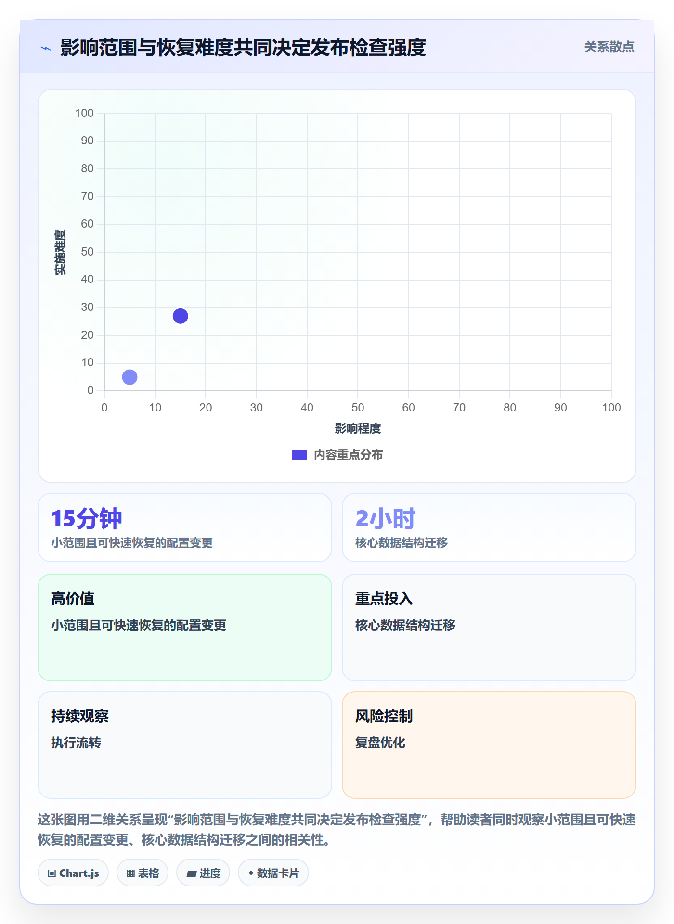The height and width of the screenshot is (924, 674).
Task: Click the x-axis tick label 50
Action: click(358, 408)
